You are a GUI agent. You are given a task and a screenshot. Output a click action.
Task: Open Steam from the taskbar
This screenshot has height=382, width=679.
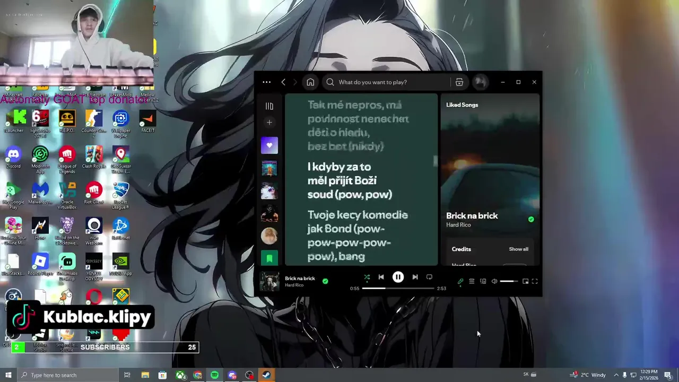point(267,375)
